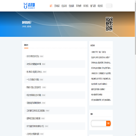Open the first link in the right sidebar list
The height and width of the screenshot is (136, 136).
click(x=99, y=52)
